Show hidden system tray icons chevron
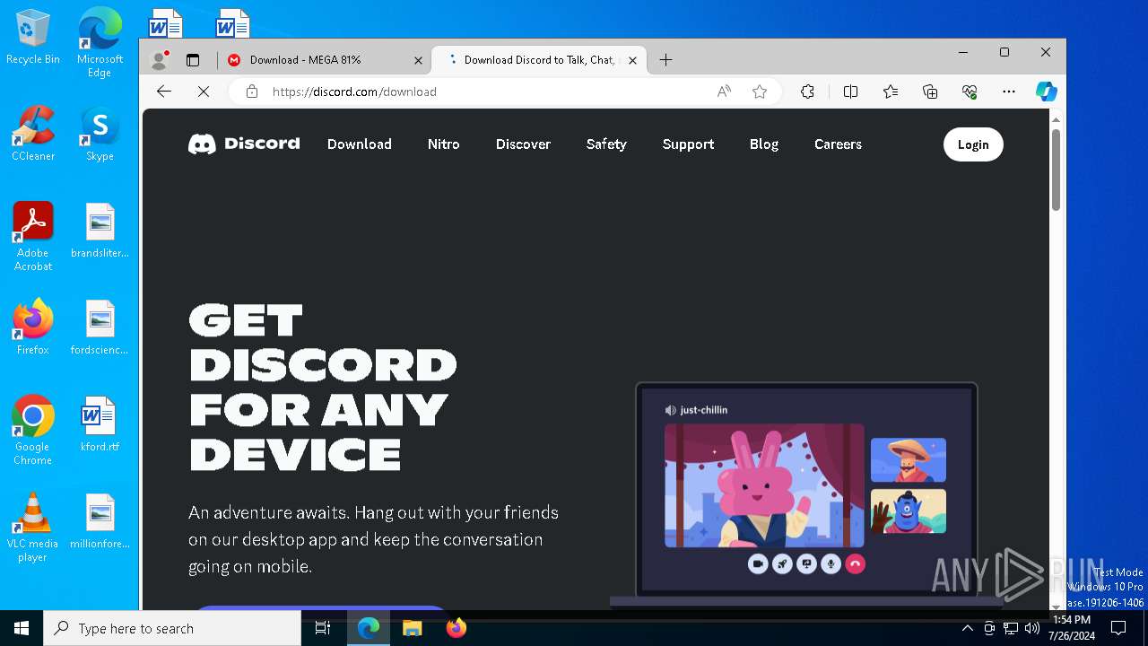1148x646 pixels. 967,628
